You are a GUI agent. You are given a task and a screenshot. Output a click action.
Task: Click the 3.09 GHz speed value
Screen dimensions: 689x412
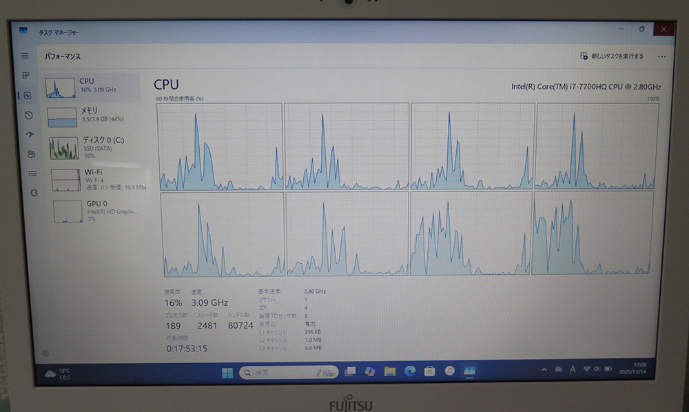pos(209,302)
